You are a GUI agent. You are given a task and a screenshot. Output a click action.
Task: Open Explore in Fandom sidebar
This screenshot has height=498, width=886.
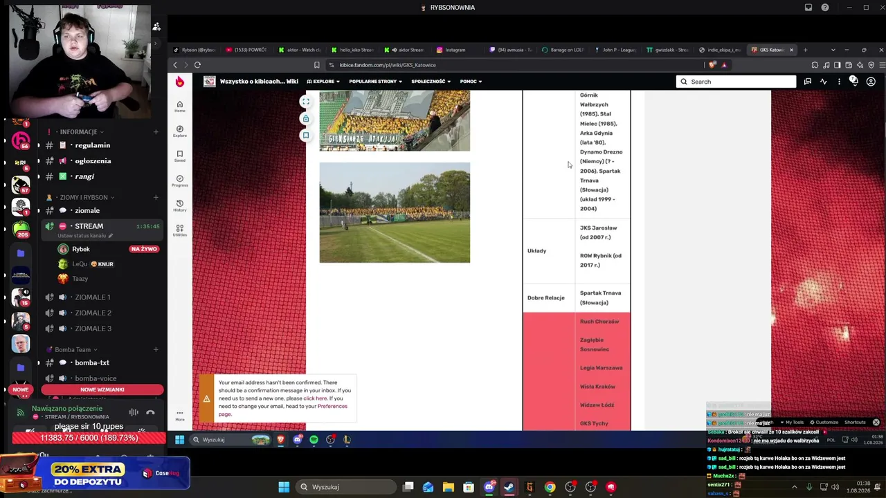(x=180, y=131)
